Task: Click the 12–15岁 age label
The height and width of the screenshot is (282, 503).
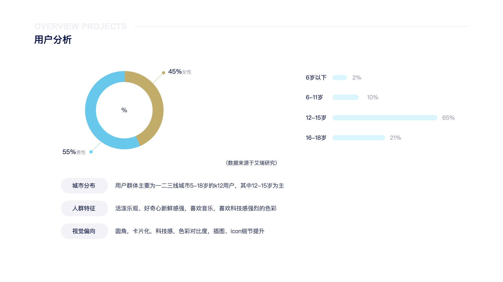Action: tap(316, 118)
